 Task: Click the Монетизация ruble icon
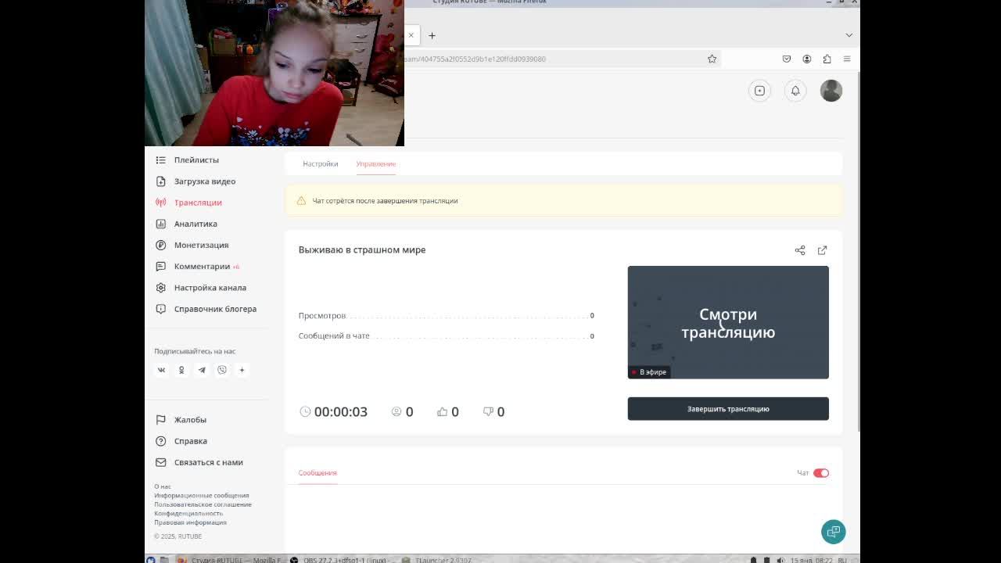(x=160, y=245)
